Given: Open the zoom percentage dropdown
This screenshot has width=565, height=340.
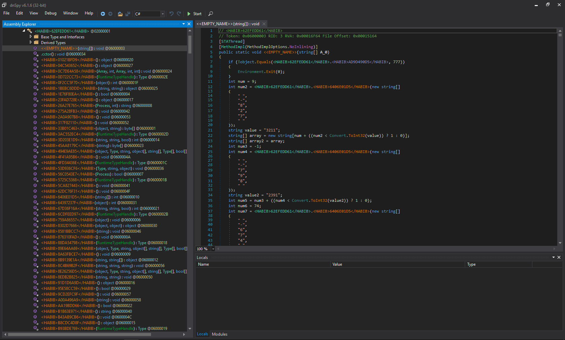Looking at the screenshot, I should point(213,249).
